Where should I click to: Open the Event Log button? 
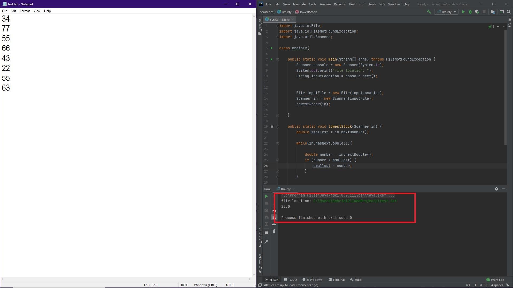point(495,280)
